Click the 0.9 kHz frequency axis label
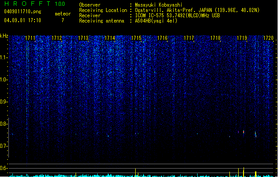Image resolution: width=278 pixels, height=177 pixels. pyautogui.click(x=4, y=102)
